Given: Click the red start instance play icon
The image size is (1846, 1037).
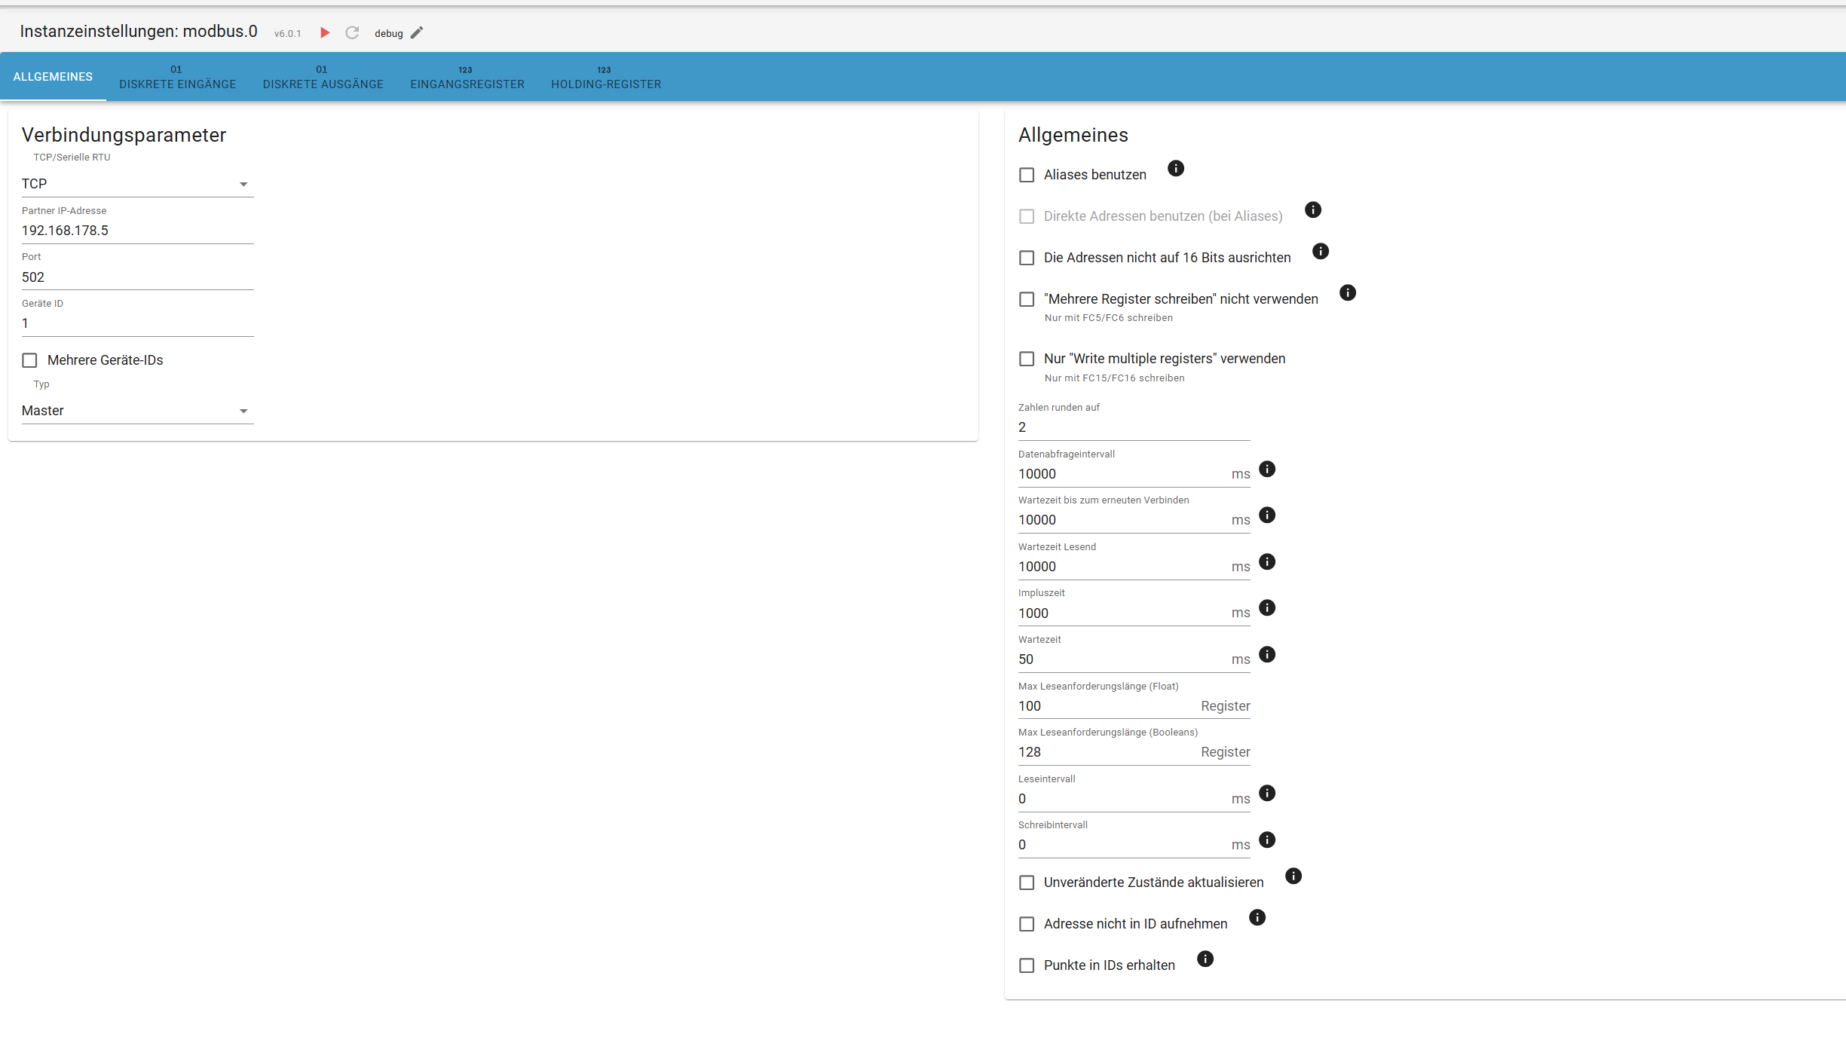Looking at the screenshot, I should [325, 32].
